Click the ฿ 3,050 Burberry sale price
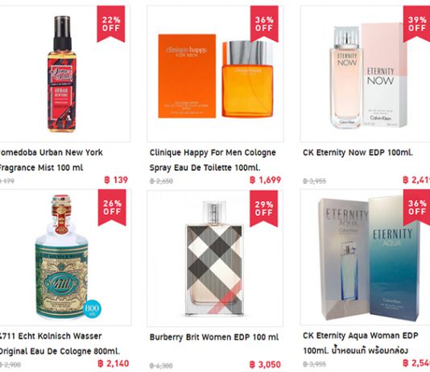 (x=266, y=365)
